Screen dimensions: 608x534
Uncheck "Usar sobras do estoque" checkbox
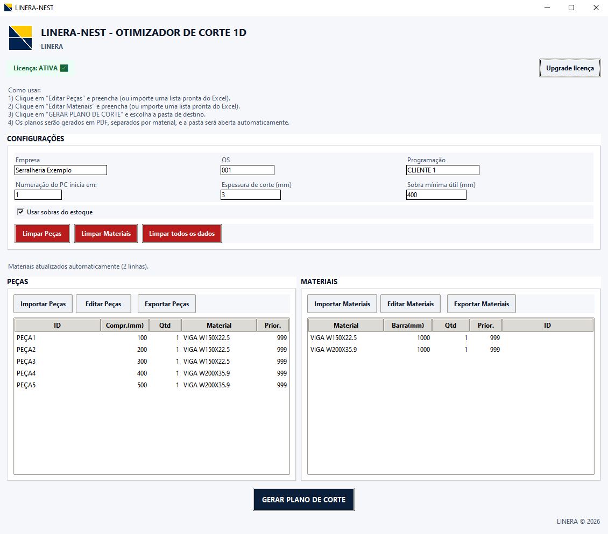pyautogui.click(x=20, y=212)
